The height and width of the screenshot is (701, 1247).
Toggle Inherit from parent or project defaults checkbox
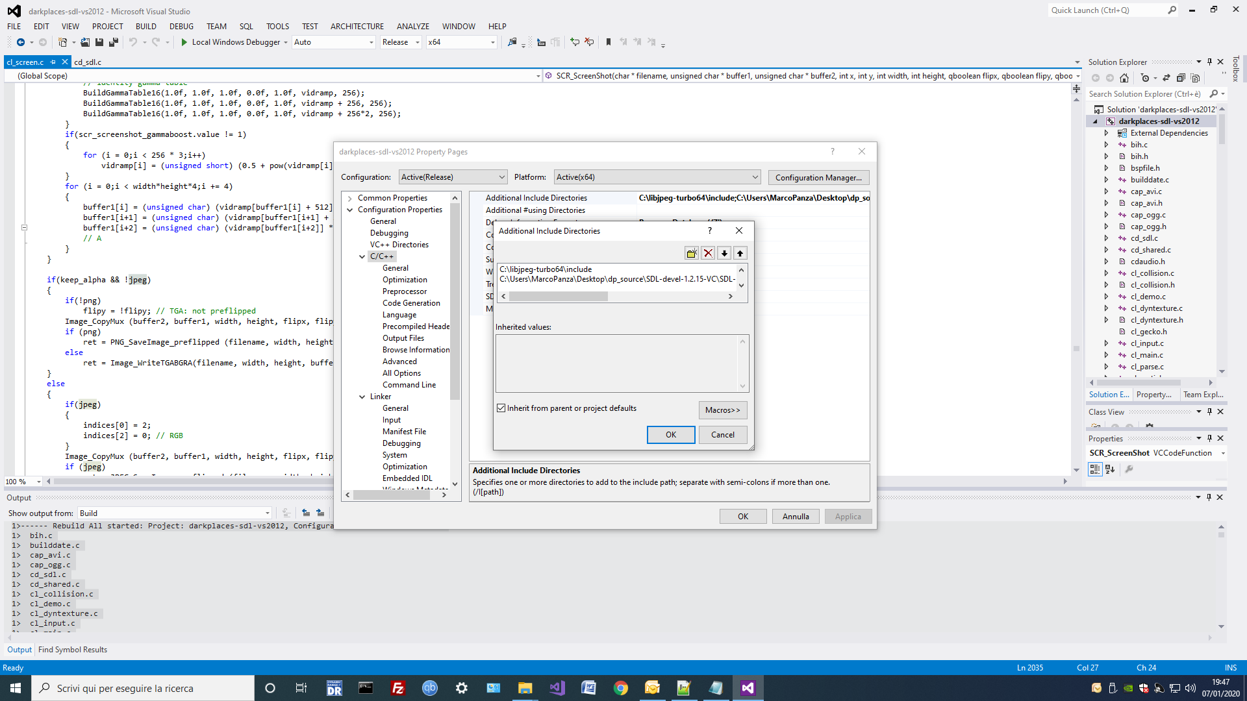(501, 408)
